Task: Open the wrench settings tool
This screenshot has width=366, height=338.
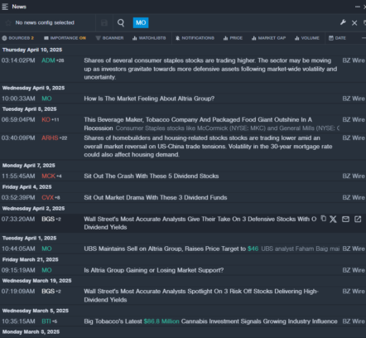Action: tap(343, 22)
